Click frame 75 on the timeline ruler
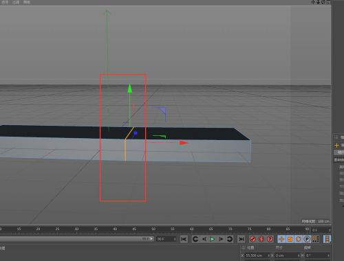Viewport: 344px width, 261px height. point(250,229)
